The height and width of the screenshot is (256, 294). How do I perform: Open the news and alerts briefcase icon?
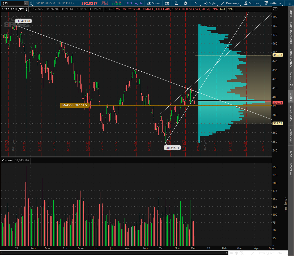click(167, 3)
